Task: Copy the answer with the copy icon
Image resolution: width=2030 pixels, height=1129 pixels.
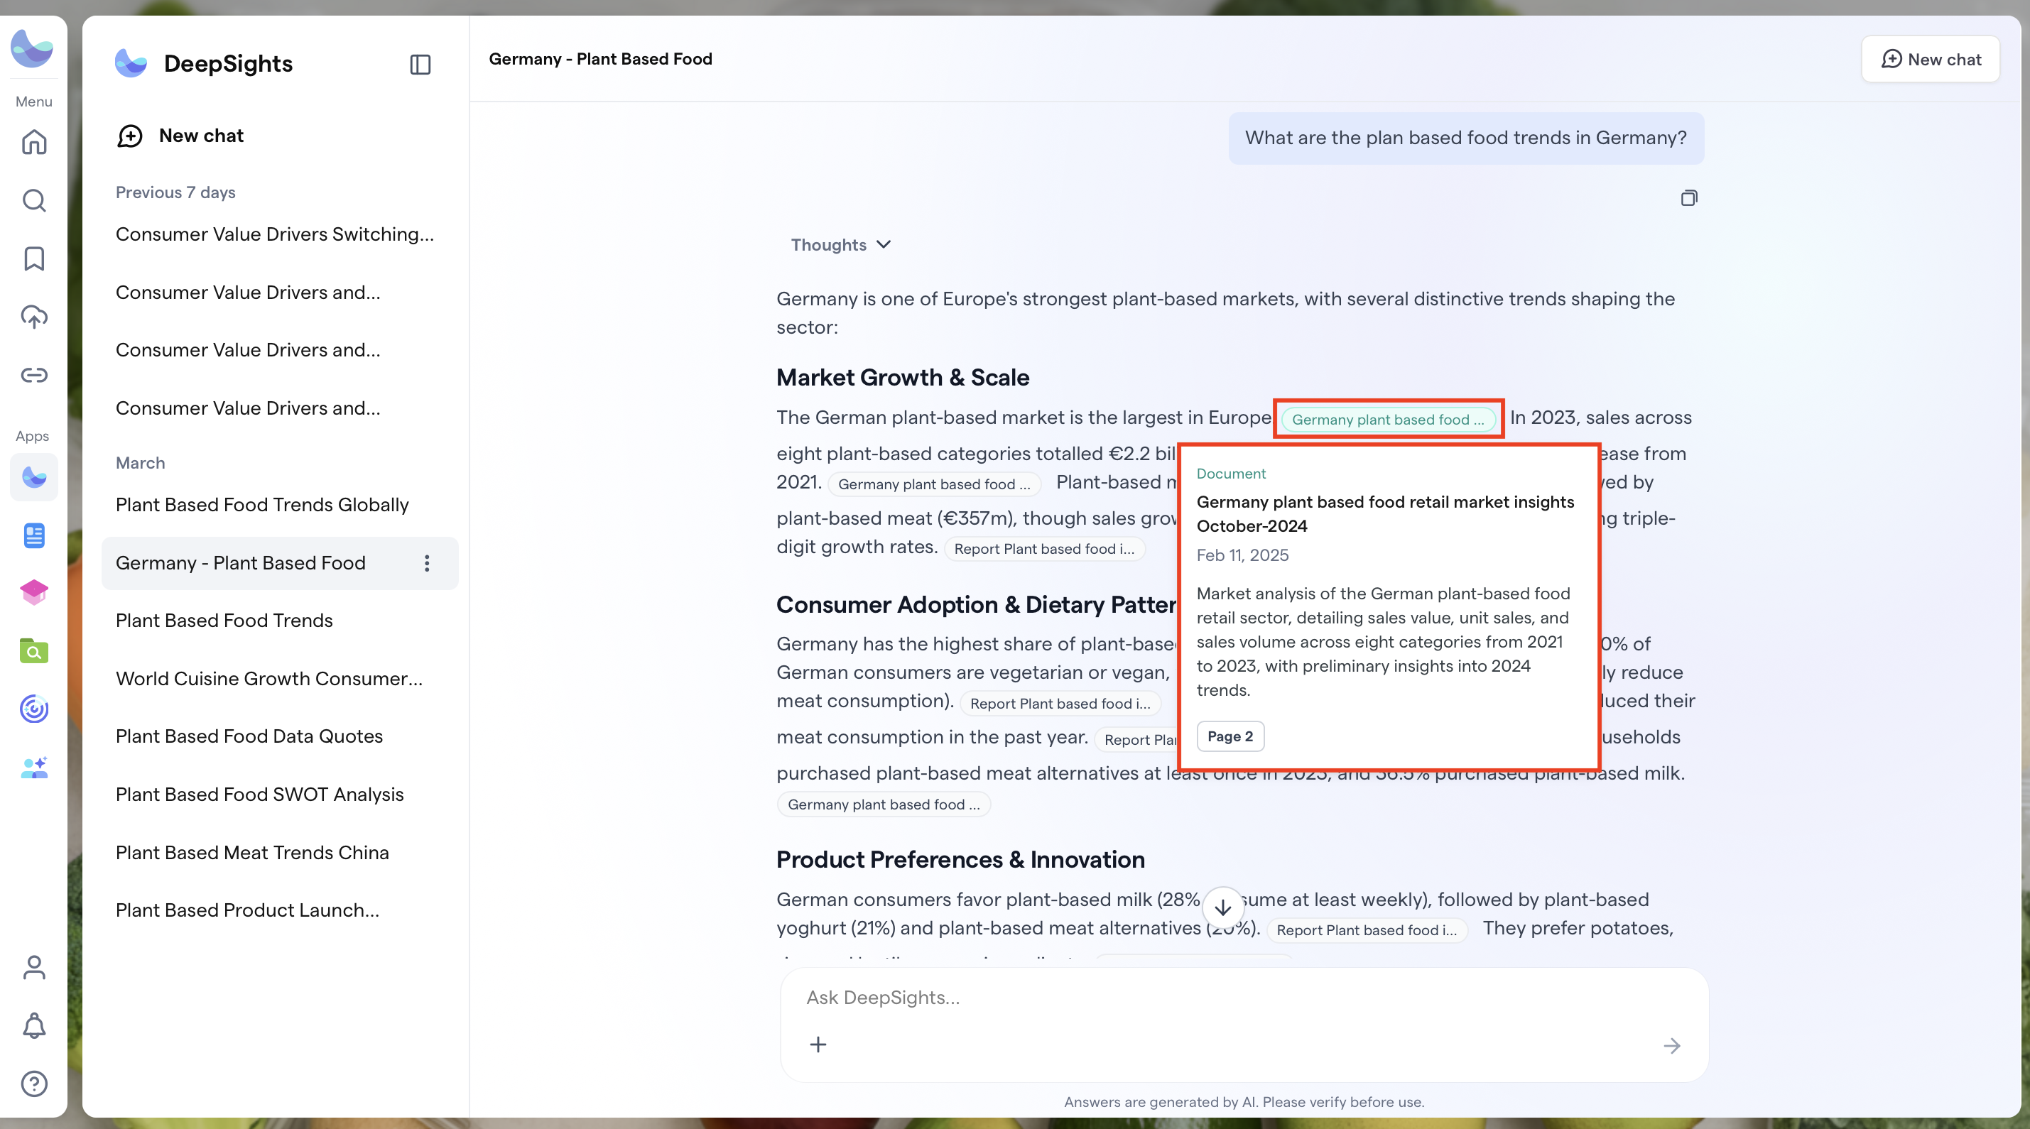Action: tap(1689, 197)
